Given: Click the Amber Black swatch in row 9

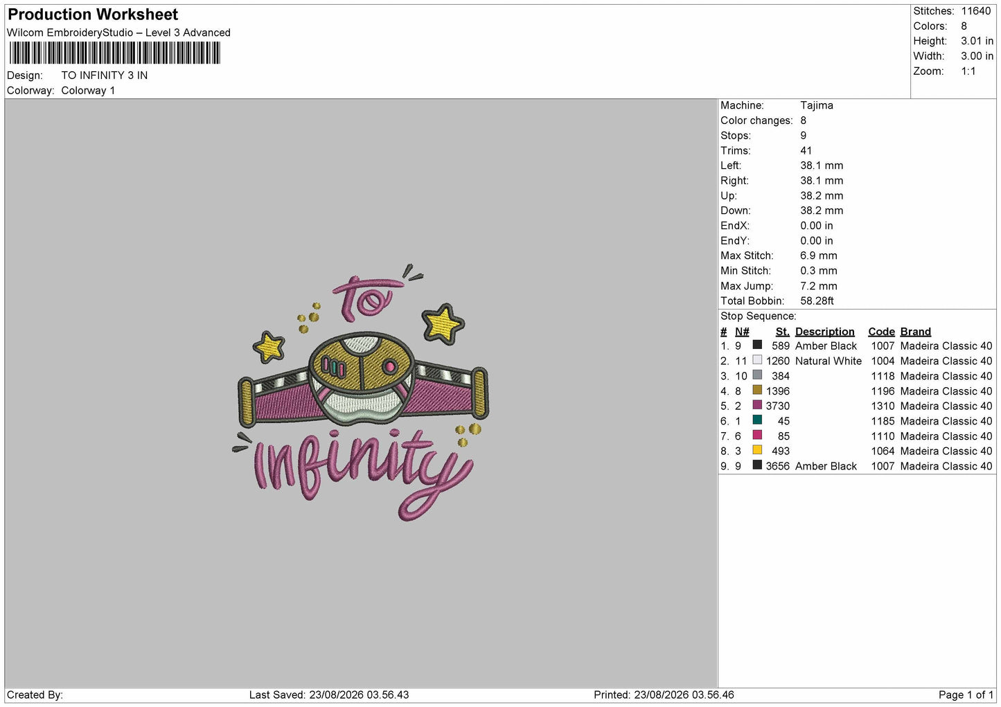Looking at the screenshot, I should coord(757,465).
